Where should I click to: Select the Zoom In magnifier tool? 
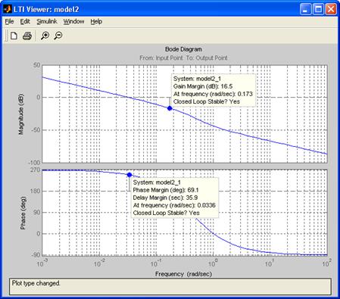pyautogui.click(x=45, y=36)
